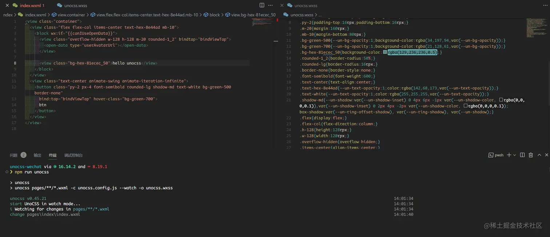Switch to the unocss.wxss tab in left editor
Image resolution: width=550 pixels, height=237 pixels.
[x=75, y=5]
